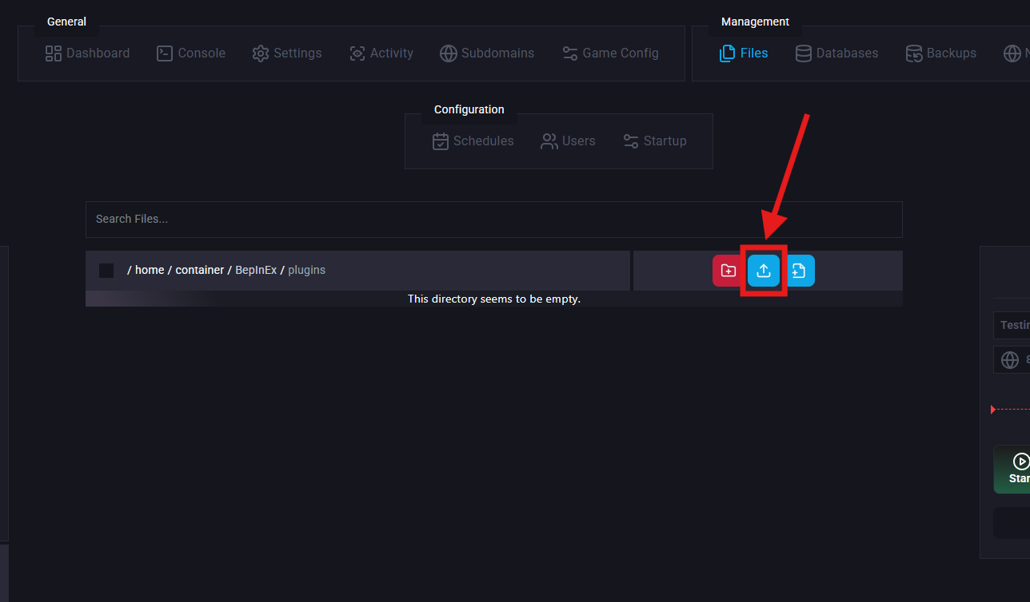Go up to the BepInEx breadcrumb folder
1030x602 pixels.
(256, 271)
